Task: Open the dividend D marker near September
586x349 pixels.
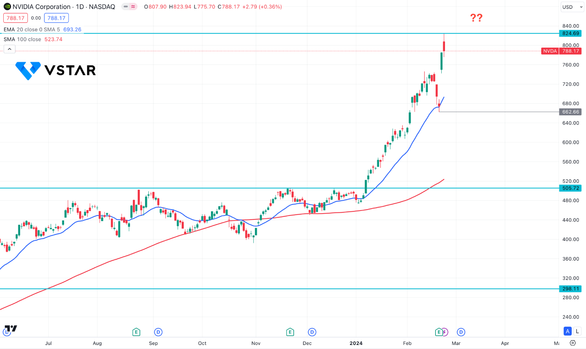Action: point(158,332)
